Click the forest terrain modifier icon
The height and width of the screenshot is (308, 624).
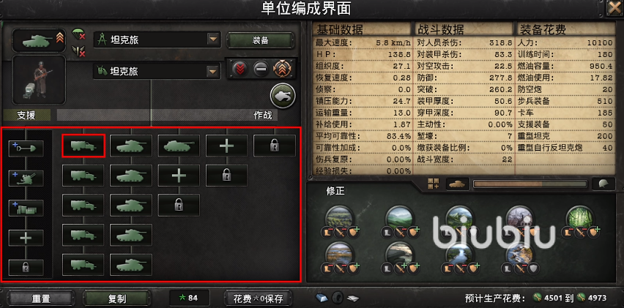pos(580,218)
